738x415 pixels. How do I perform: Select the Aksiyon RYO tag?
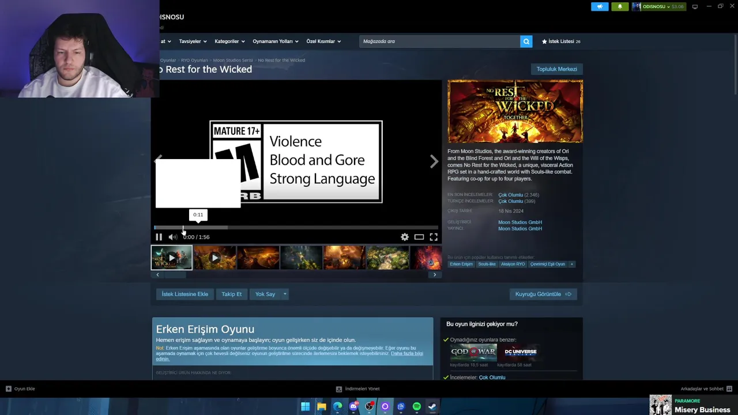[513, 264]
